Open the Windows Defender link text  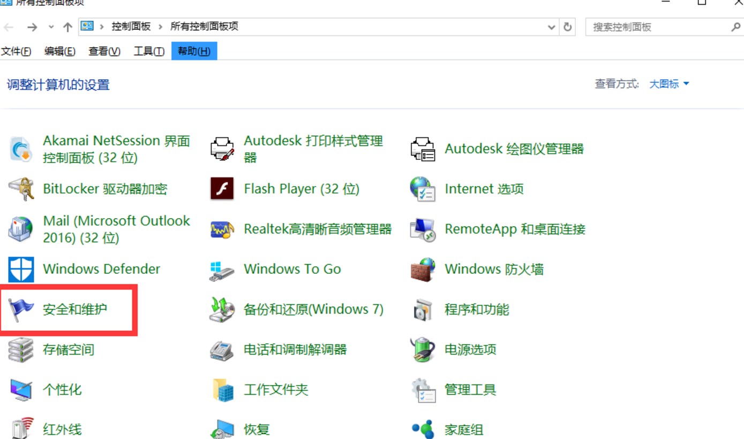pos(101,269)
